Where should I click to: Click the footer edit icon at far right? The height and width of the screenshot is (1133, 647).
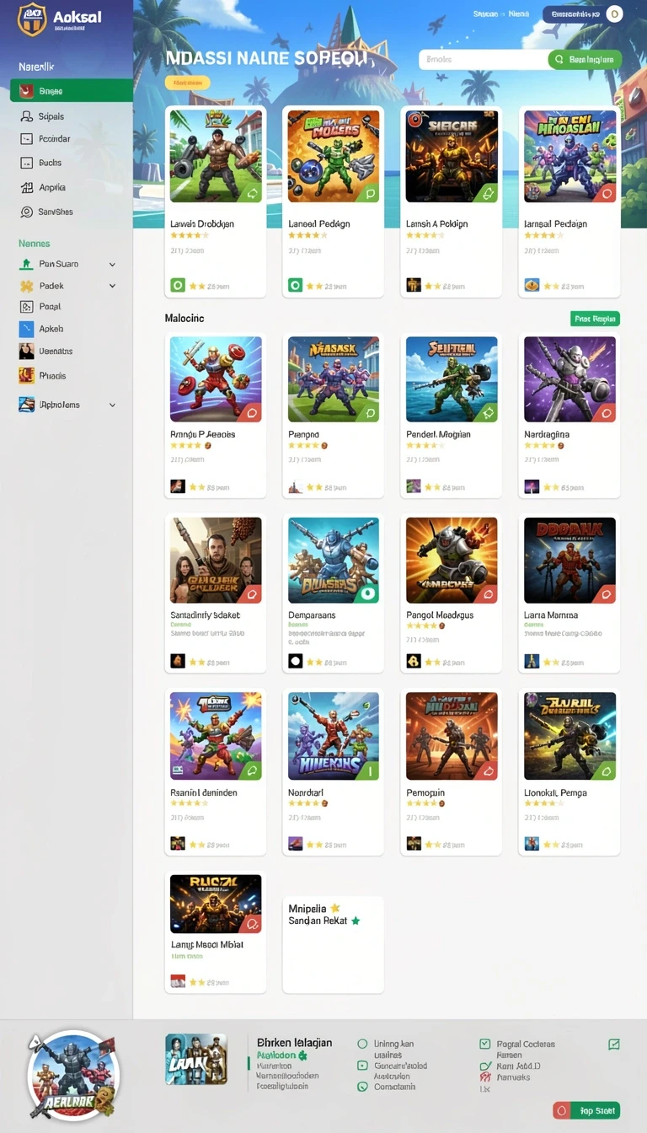(614, 1044)
